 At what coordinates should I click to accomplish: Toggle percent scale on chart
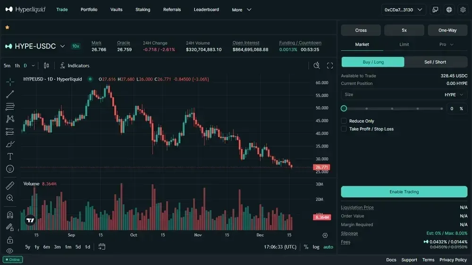click(x=306, y=247)
